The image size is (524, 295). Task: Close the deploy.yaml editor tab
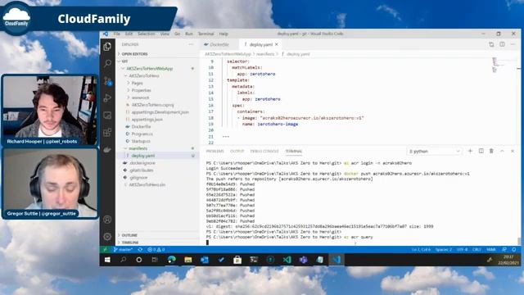(x=277, y=44)
